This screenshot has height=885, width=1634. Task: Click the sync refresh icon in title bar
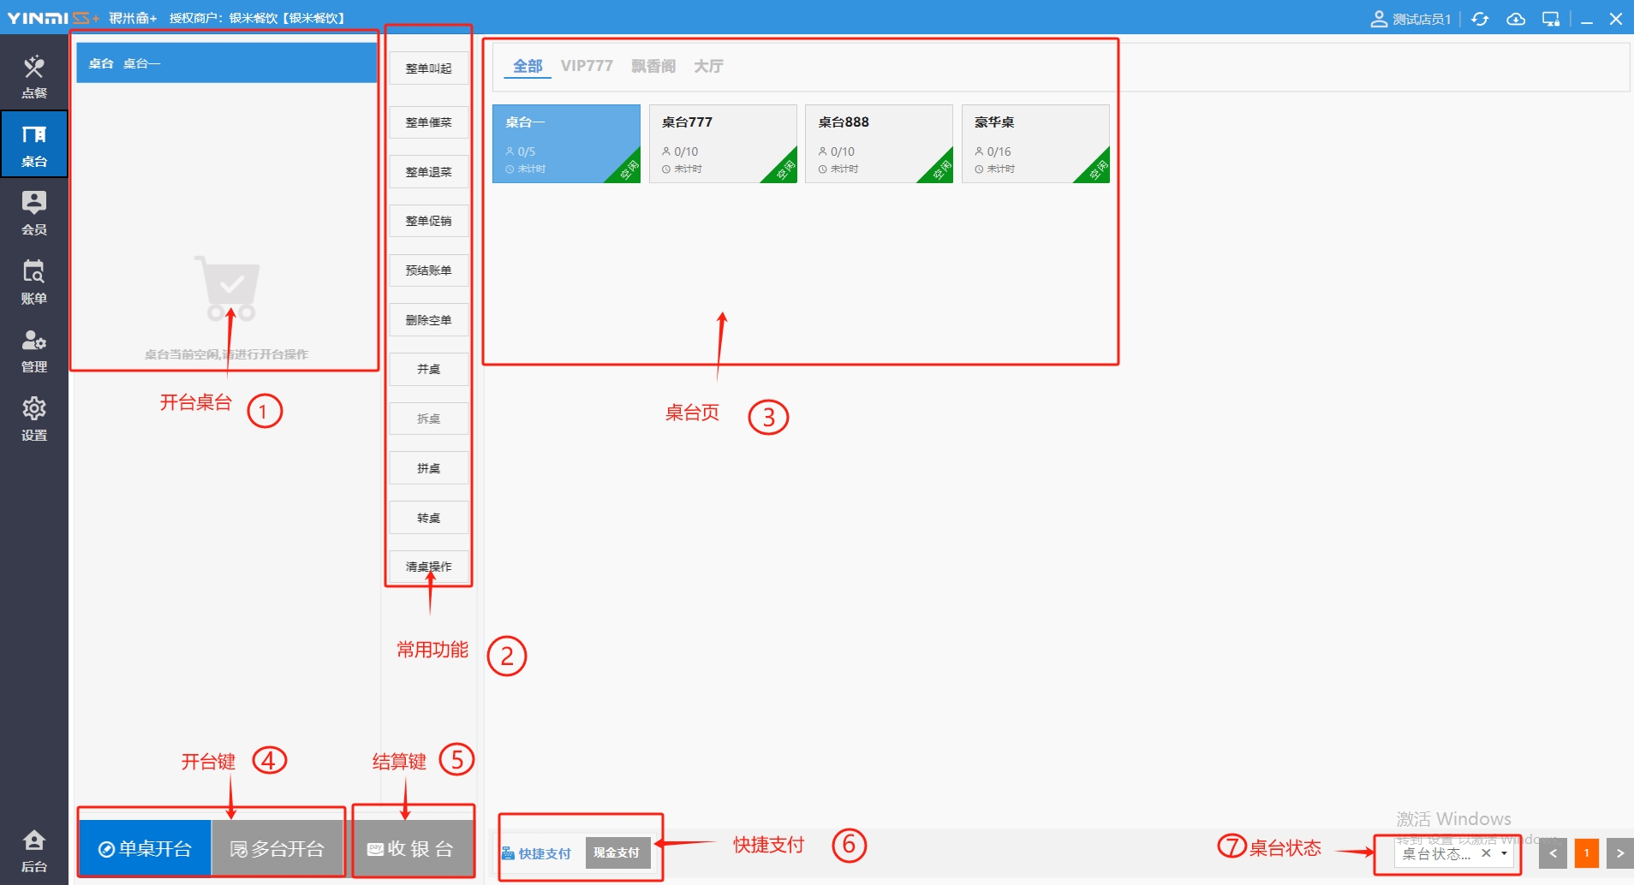coord(1480,19)
